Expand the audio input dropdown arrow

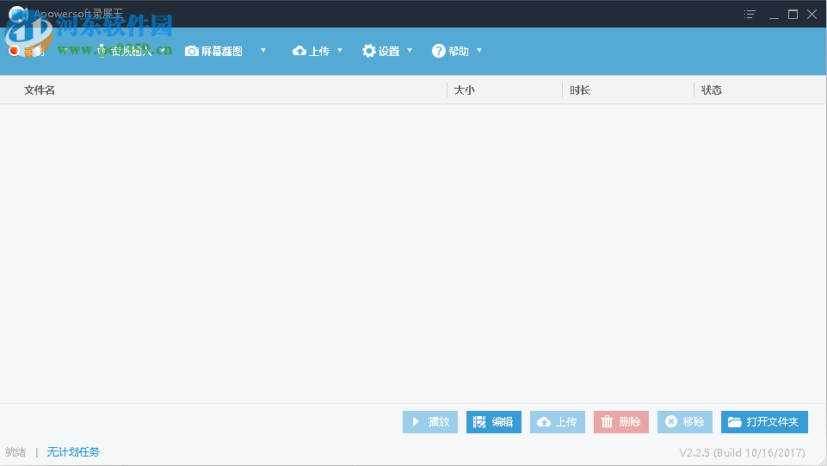click(x=163, y=51)
